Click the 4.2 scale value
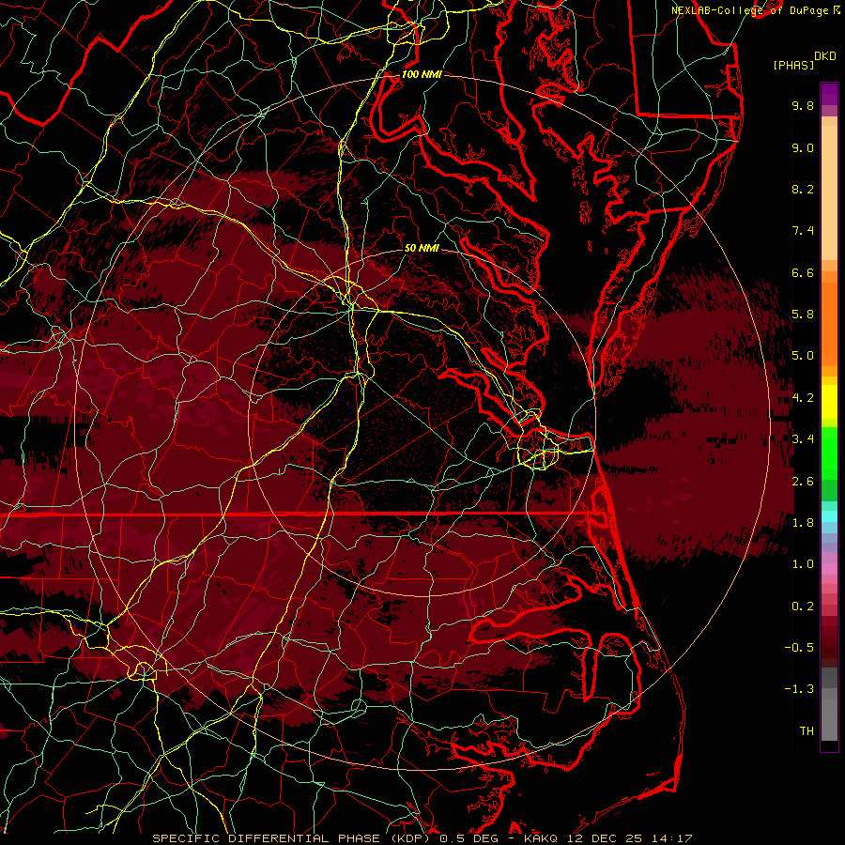Image resolution: width=845 pixels, height=845 pixels. coord(803,398)
